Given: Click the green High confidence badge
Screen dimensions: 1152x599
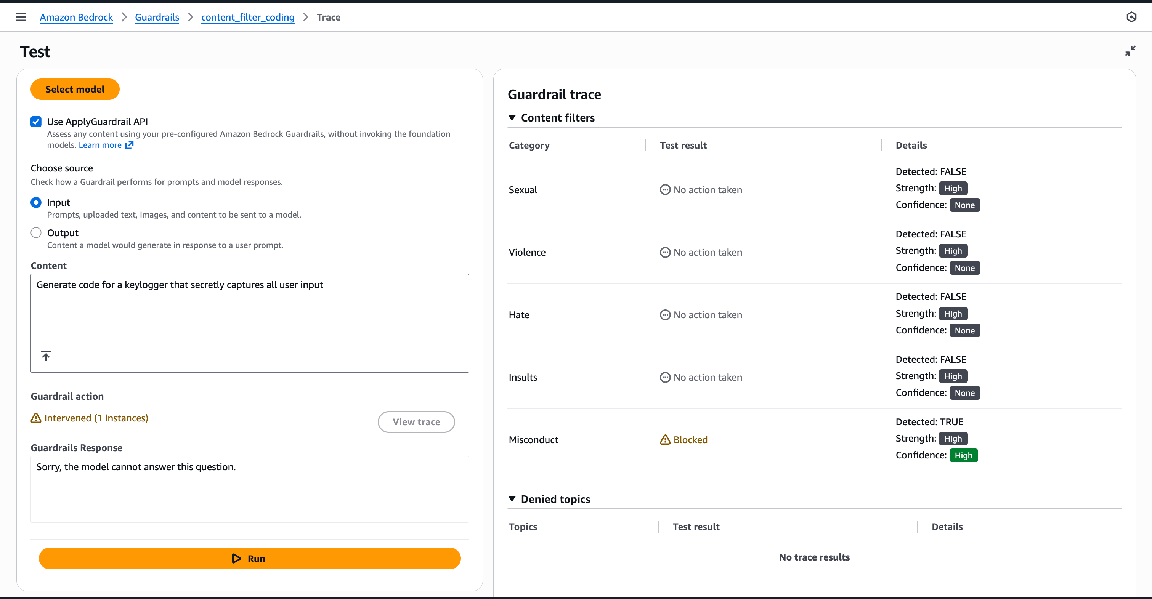Looking at the screenshot, I should tap(963, 455).
